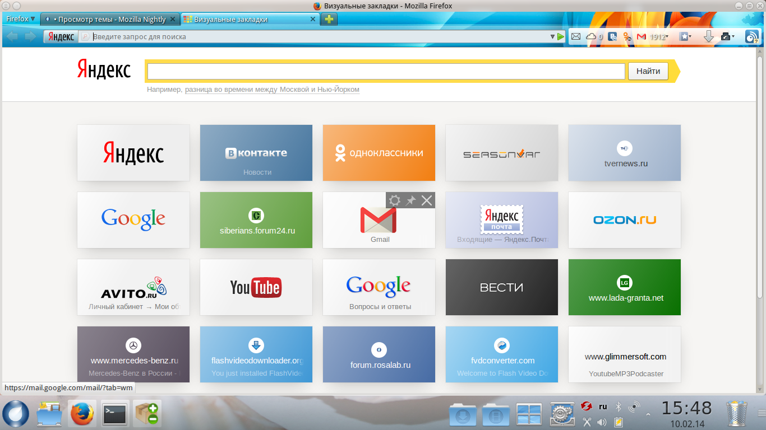This screenshot has width=766, height=430.
Task: Open new tab with green plus button
Action: pos(329,19)
